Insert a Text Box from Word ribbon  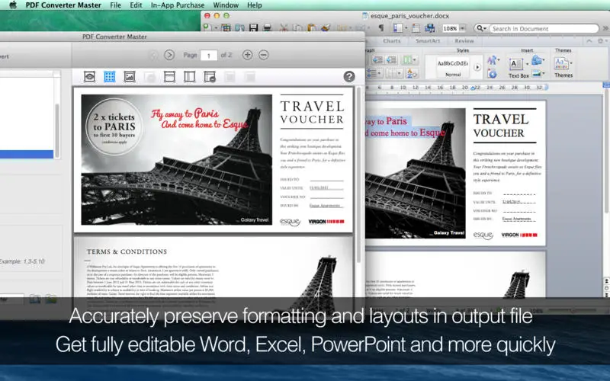pos(518,68)
